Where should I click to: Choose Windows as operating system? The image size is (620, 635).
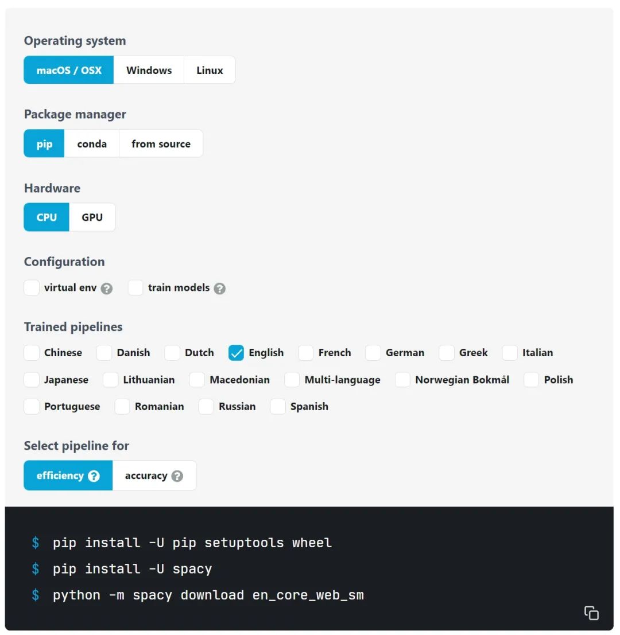point(149,70)
